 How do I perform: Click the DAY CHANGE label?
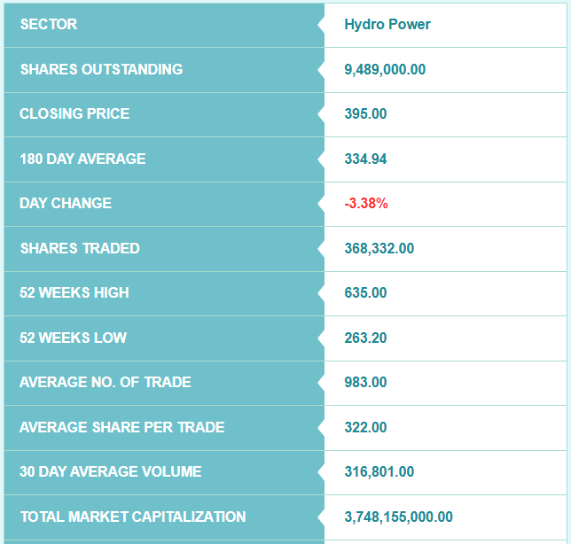coord(66,204)
